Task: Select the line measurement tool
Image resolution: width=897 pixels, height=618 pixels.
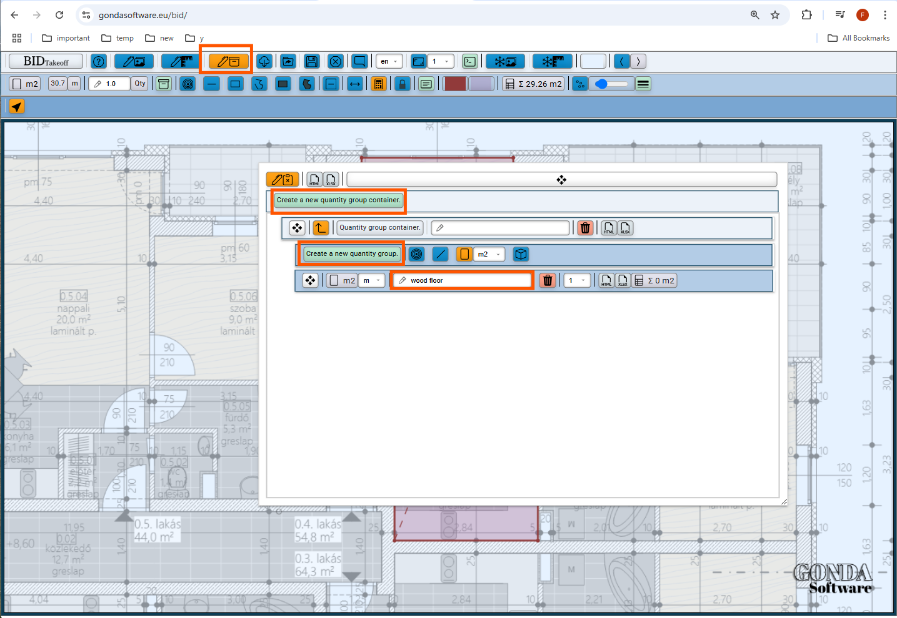Action: click(x=212, y=84)
